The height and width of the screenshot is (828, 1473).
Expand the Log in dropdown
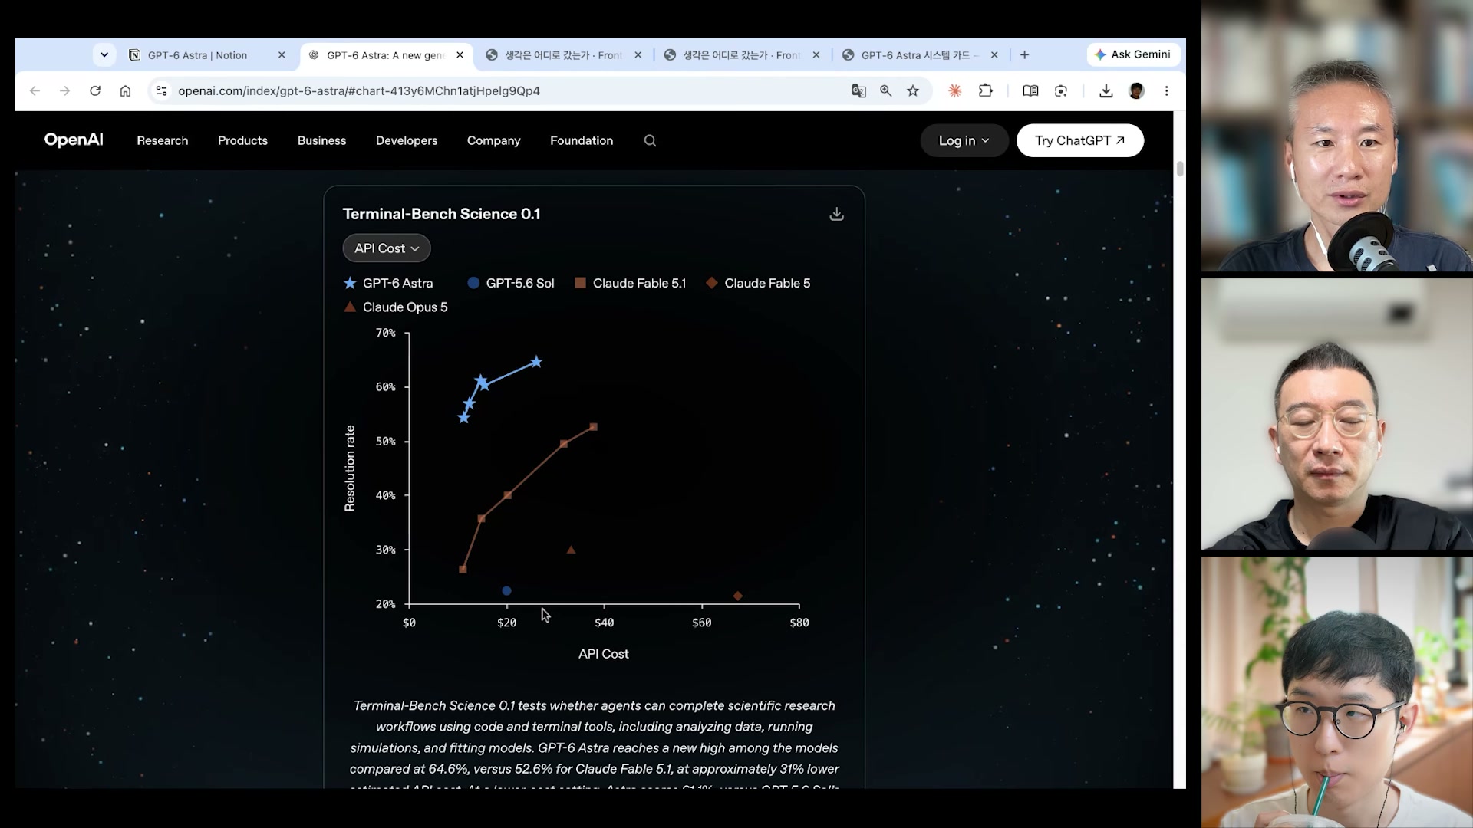click(x=964, y=140)
